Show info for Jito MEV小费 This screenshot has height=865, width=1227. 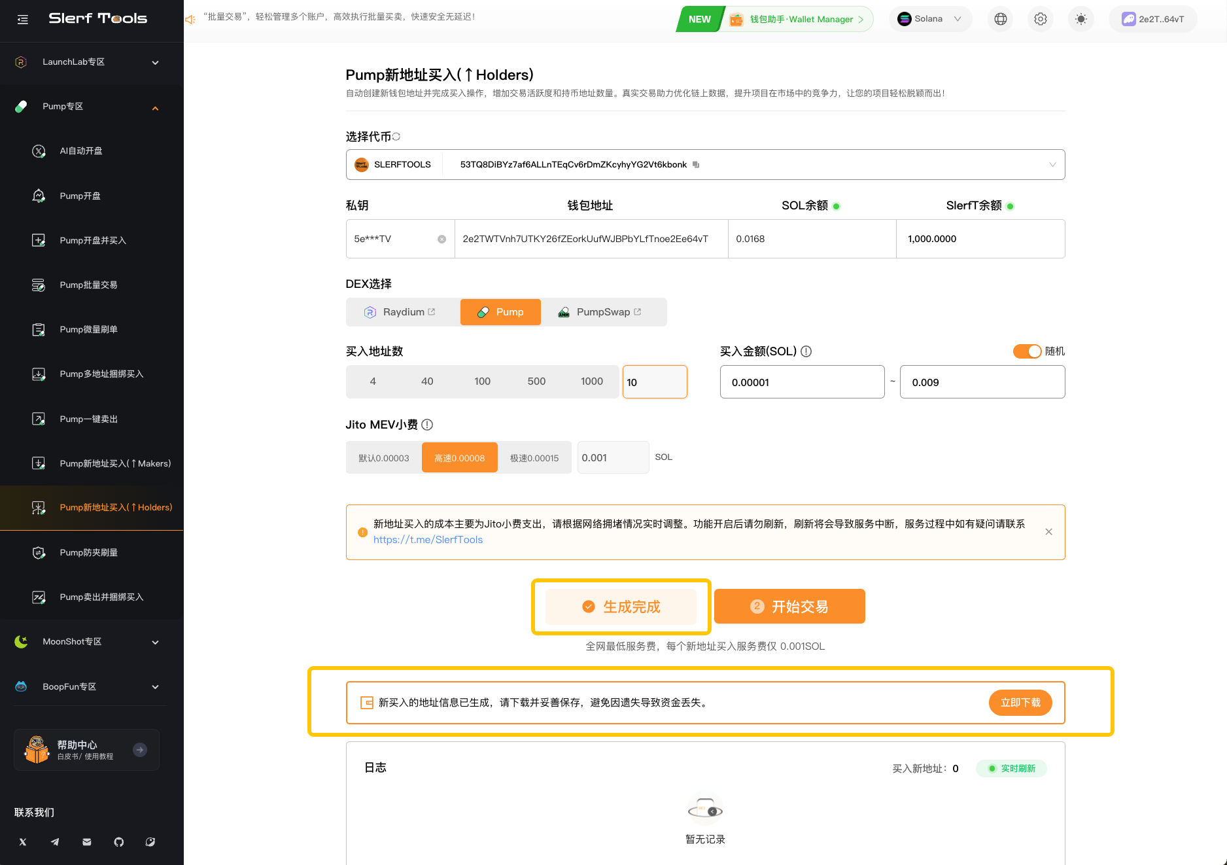click(x=427, y=425)
